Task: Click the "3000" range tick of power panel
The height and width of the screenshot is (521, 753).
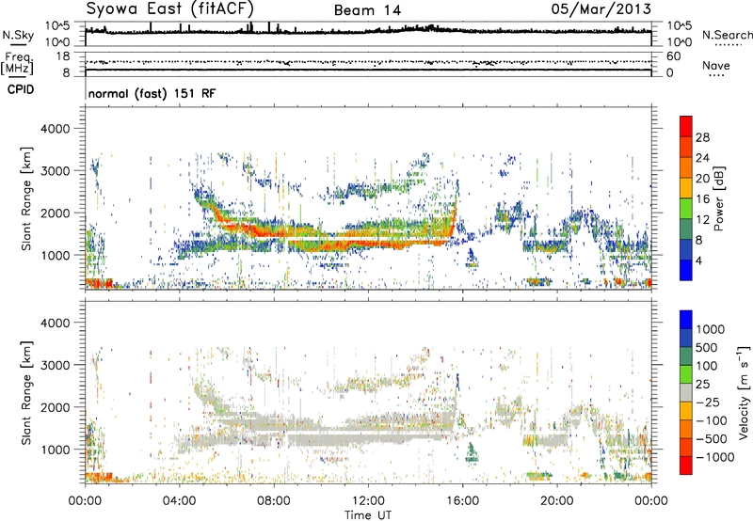Action: point(56,171)
